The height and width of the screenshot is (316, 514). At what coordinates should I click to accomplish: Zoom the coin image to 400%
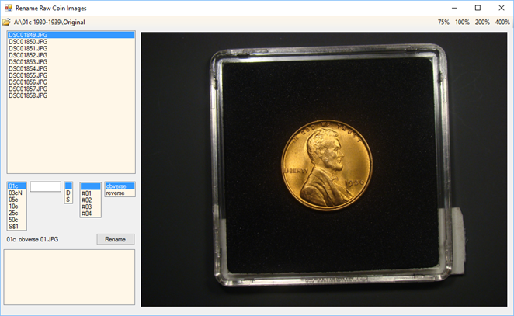point(502,22)
